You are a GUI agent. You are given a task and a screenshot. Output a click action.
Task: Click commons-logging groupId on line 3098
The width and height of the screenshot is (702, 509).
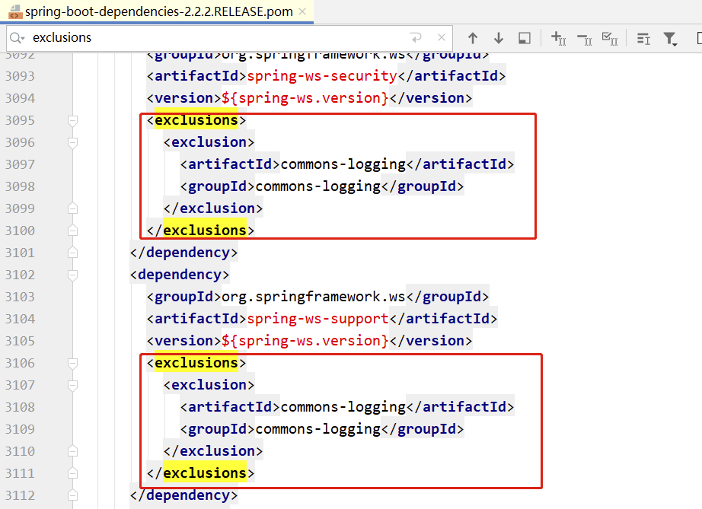(x=317, y=186)
